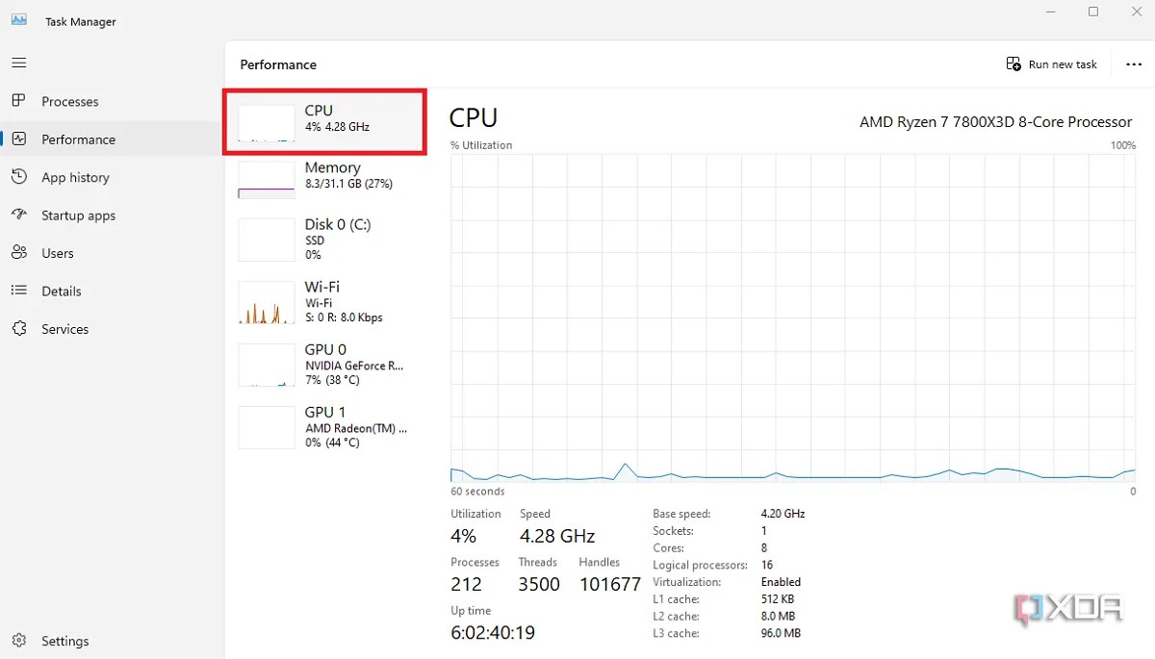Select the Performance monitor icon
The height and width of the screenshot is (659, 1155).
pyautogui.click(x=20, y=139)
